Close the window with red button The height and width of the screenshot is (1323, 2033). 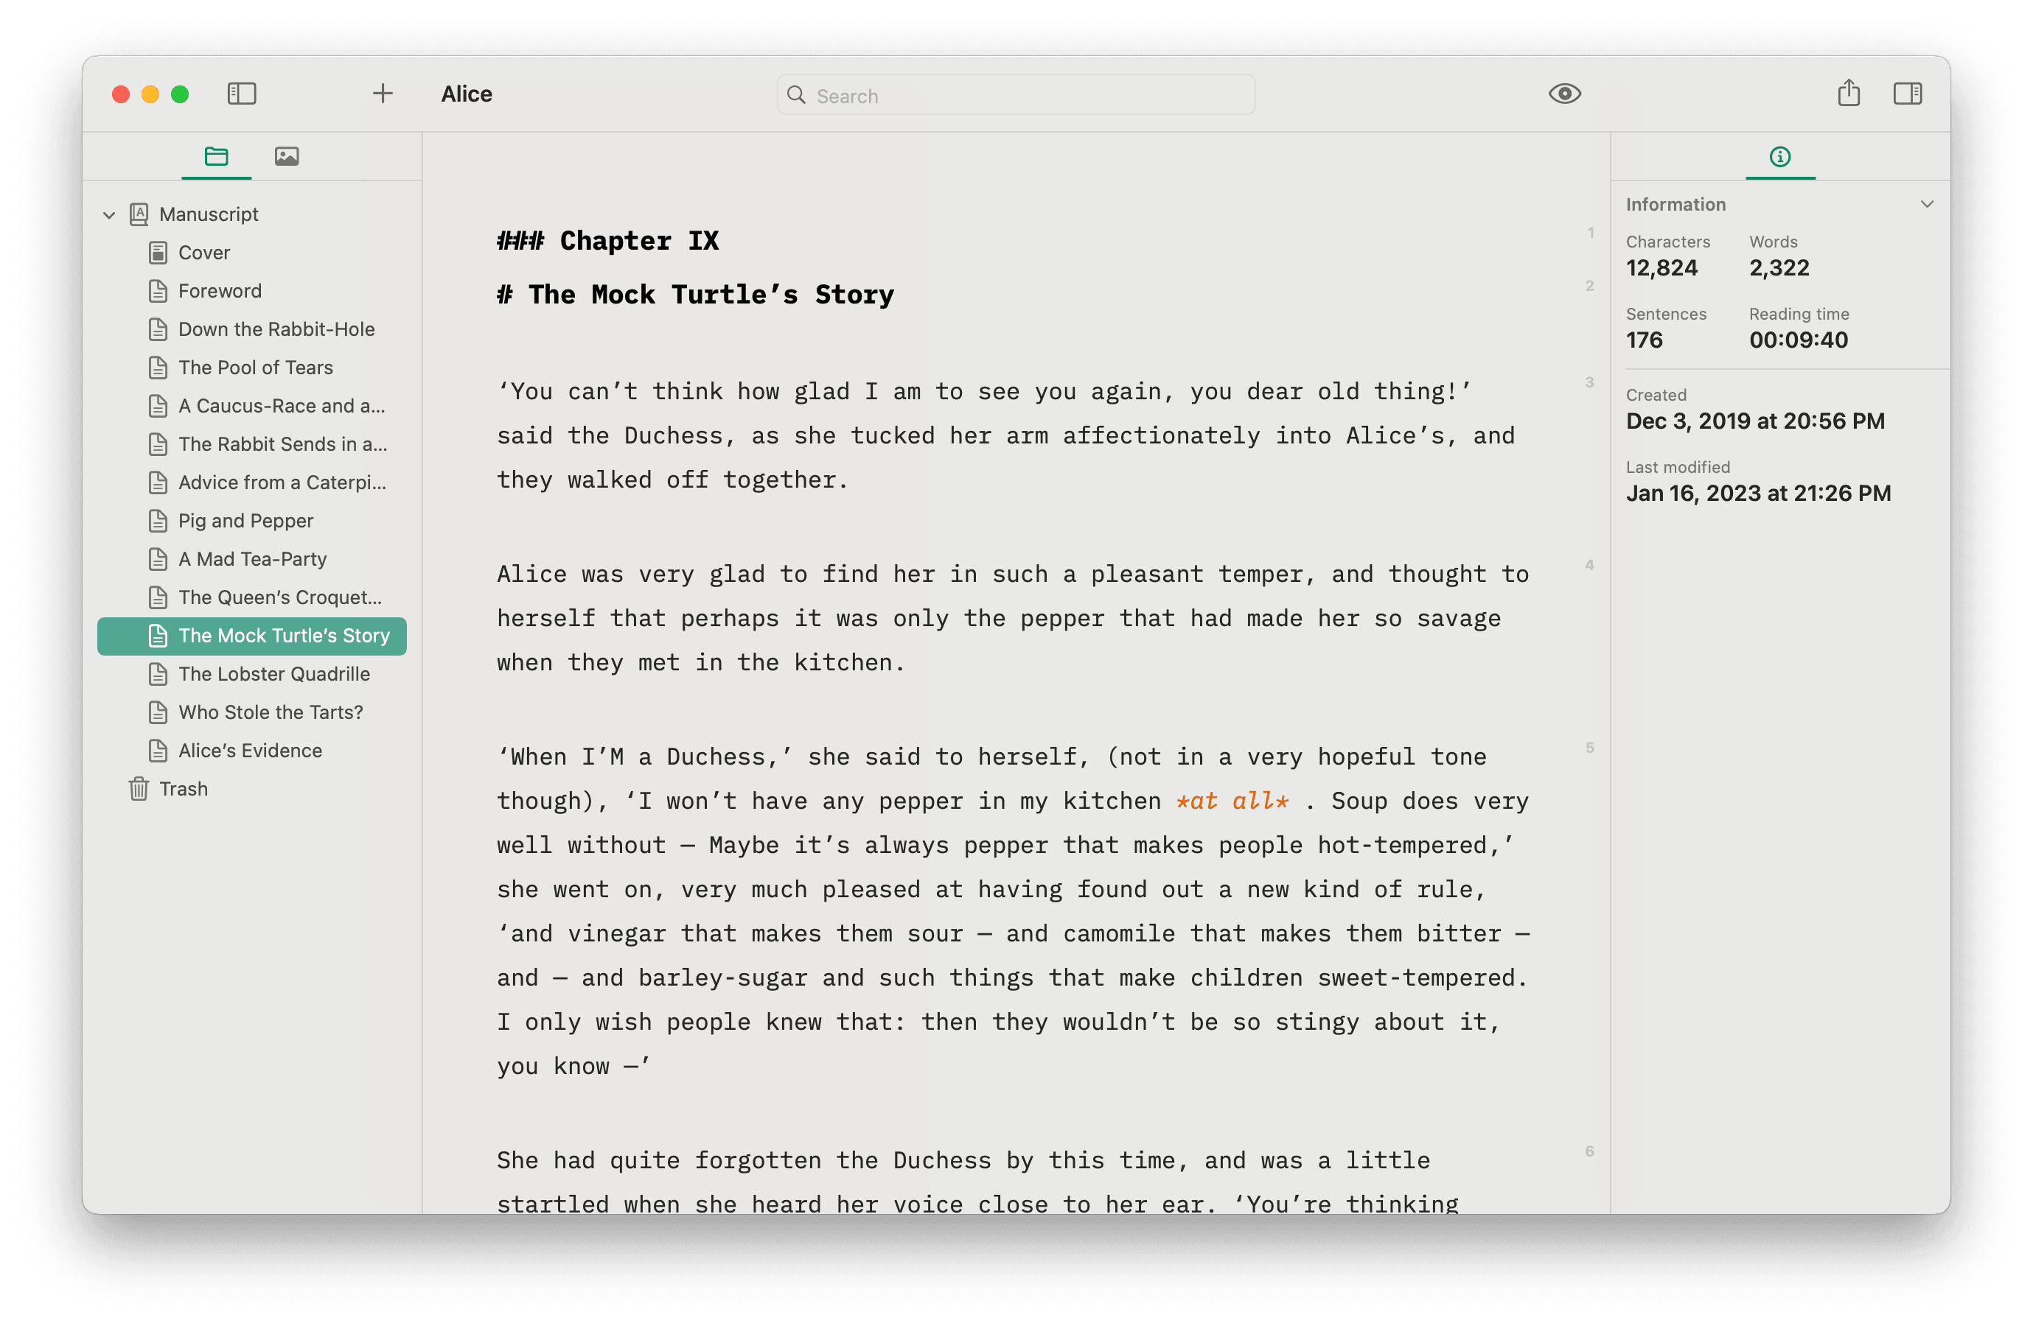(x=122, y=94)
